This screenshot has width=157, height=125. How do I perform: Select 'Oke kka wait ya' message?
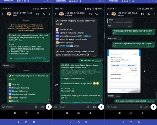click(x=91, y=60)
